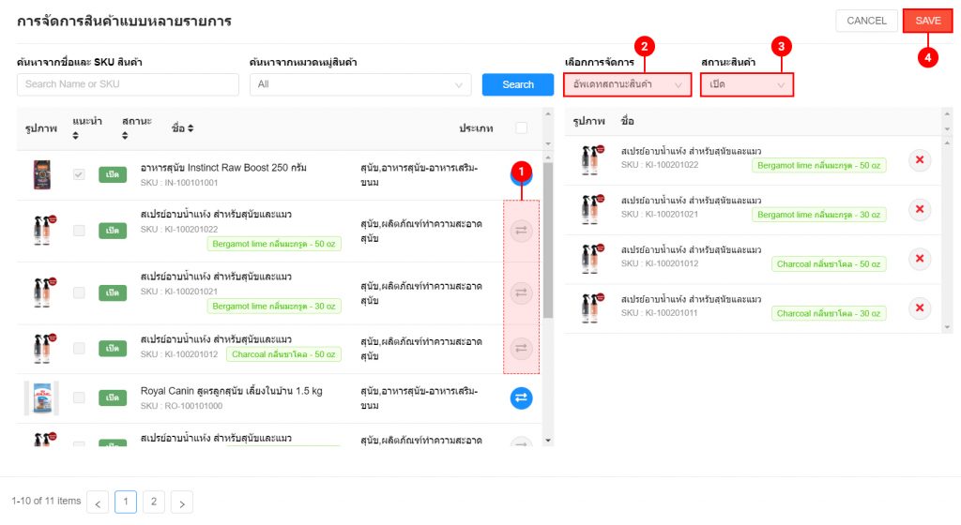Image resolution: width=961 pixels, height=525 pixels.
Task: Click เปิด status badge for Royal Canin
Action: click(113, 398)
